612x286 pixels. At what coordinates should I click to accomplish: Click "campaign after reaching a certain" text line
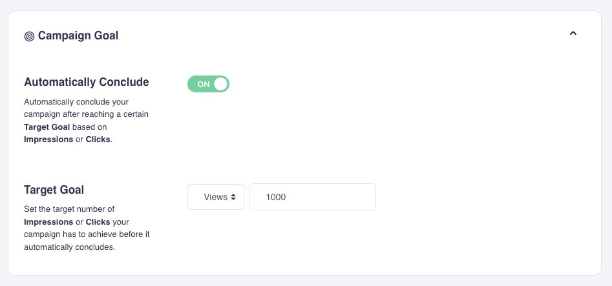click(86, 114)
